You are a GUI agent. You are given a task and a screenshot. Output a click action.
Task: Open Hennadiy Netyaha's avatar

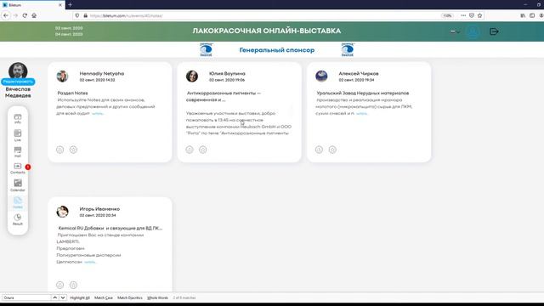pyautogui.click(x=62, y=76)
